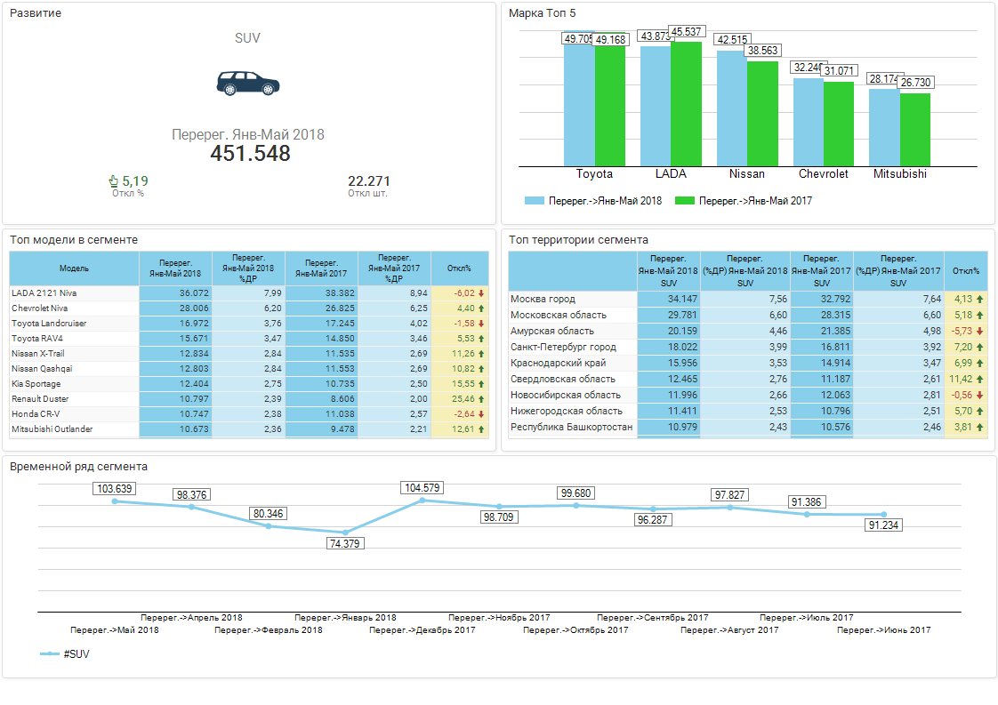Toggle the #SUV line legend entry
This screenshot has height=705, width=998.
[65, 654]
